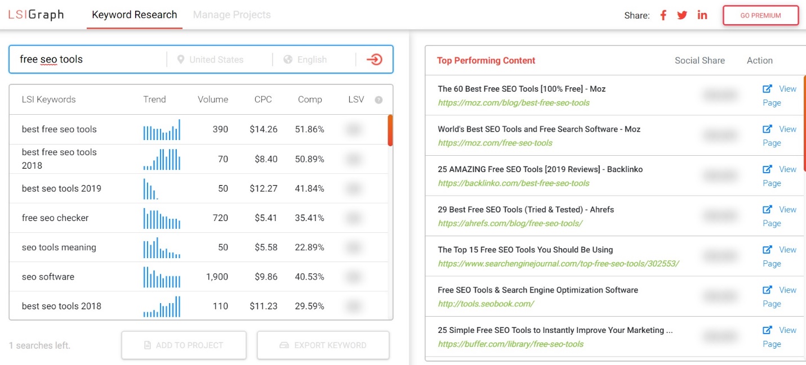806x365 pixels.
Task: Click the 51.86% competition value
Action: point(310,129)
